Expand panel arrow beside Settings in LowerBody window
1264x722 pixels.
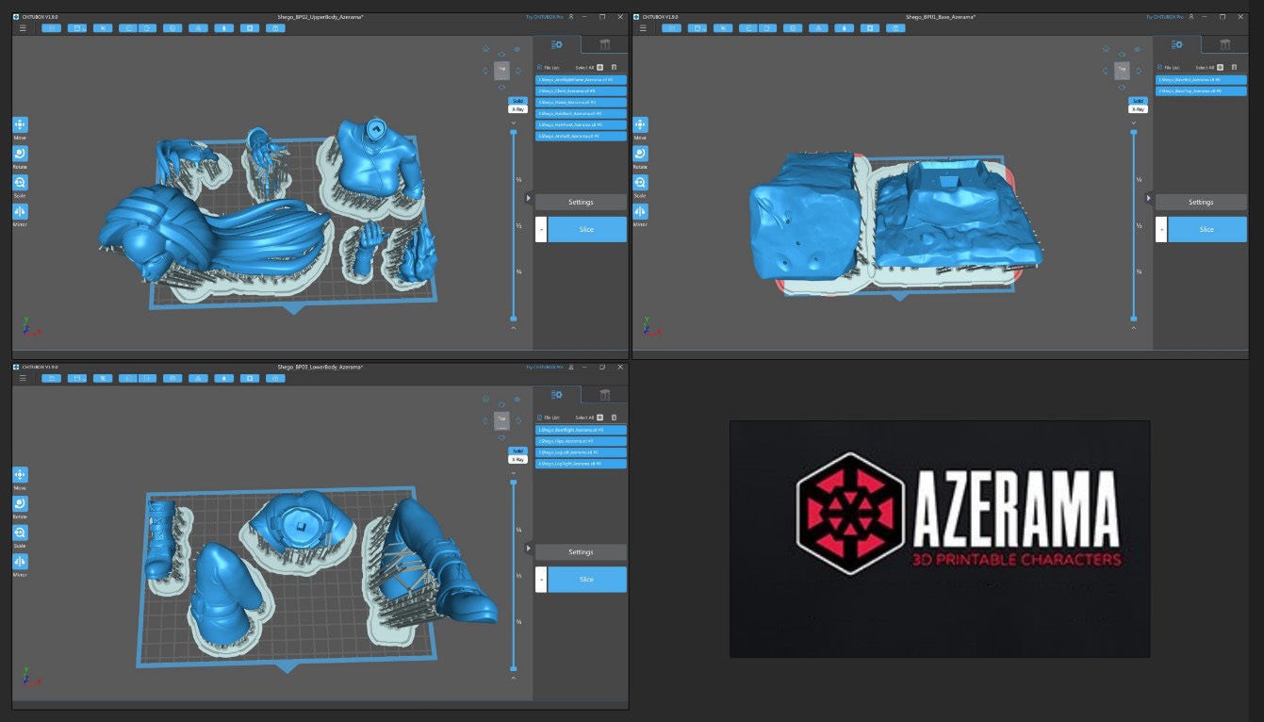point(529,548)
